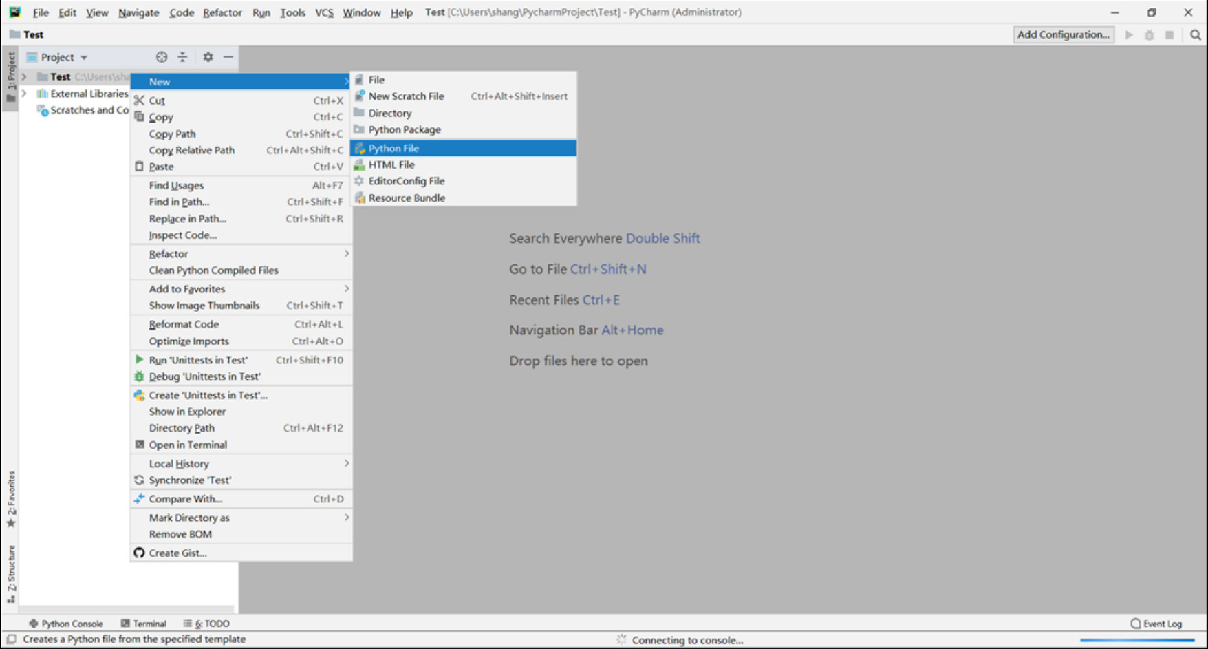This screenshot has width=1208, height=649.
Task: Click the Search Everywhere magnifier icon
Action: (1196, 35)
